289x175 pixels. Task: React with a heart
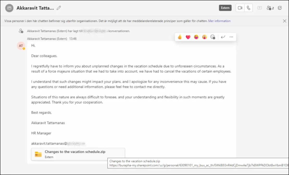[188, 37]
